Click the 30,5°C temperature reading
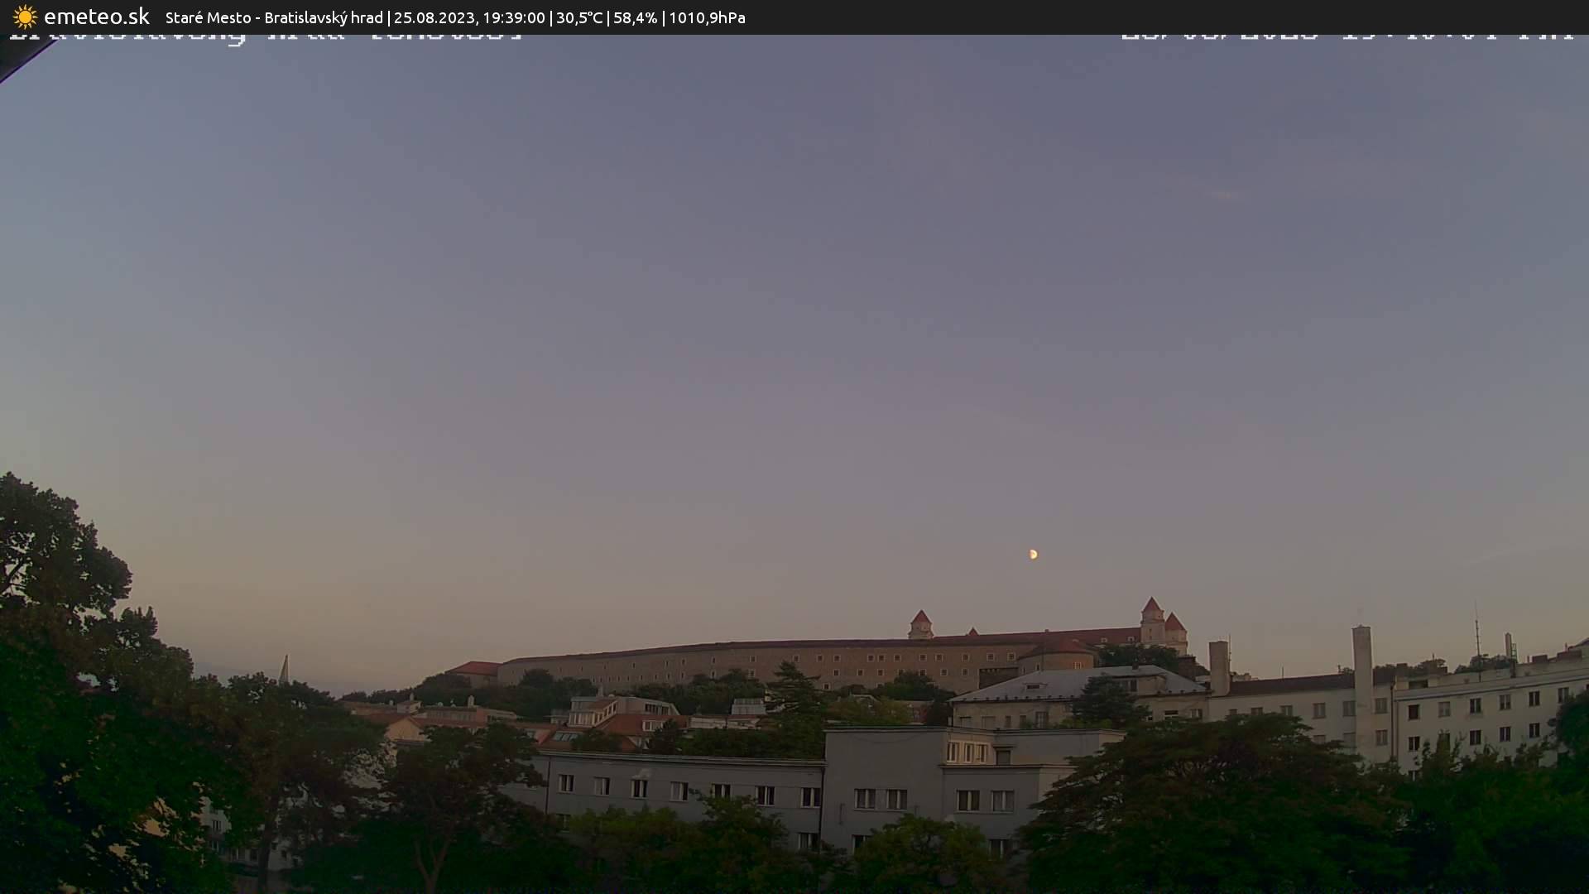Viewport: 1589px width, 894px height. click(x=579, y=17)
